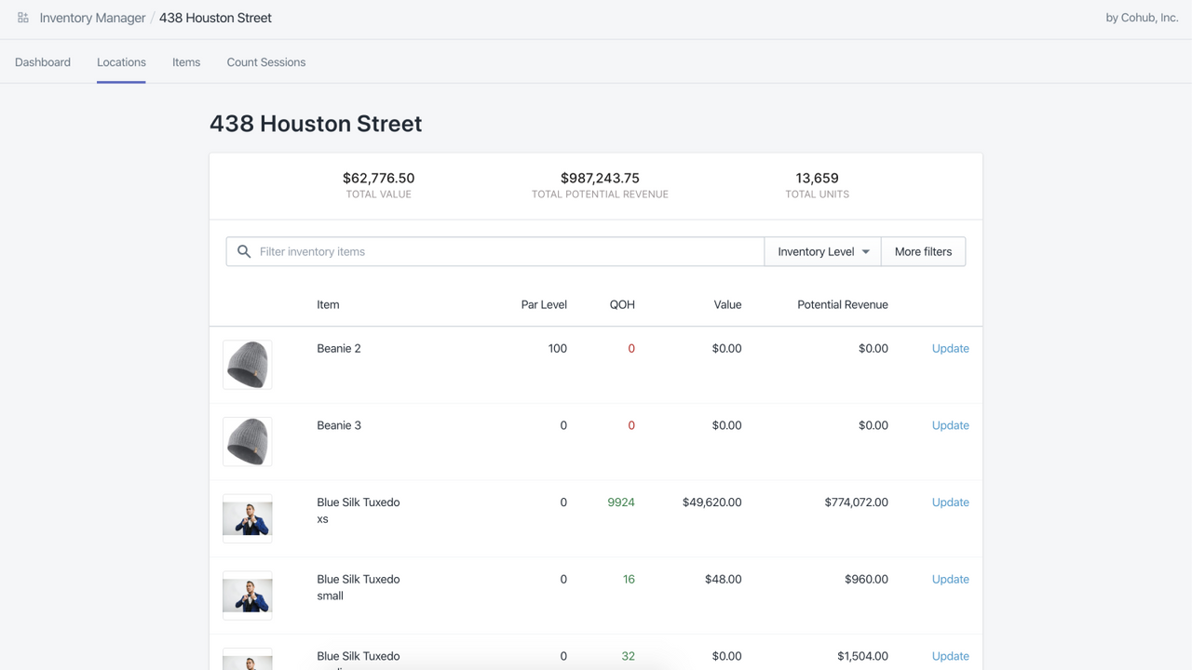Select the Beanie 3 item name

point(339,425)
